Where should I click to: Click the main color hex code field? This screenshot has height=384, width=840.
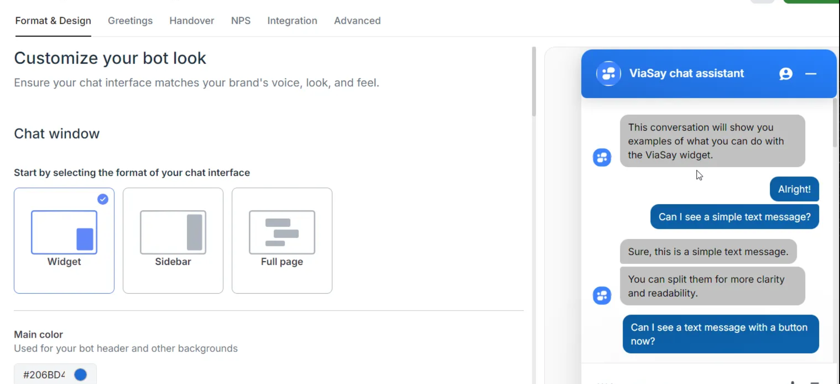[44, 375]
